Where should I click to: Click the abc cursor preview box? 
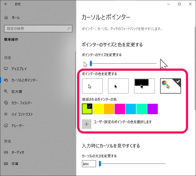89,164
